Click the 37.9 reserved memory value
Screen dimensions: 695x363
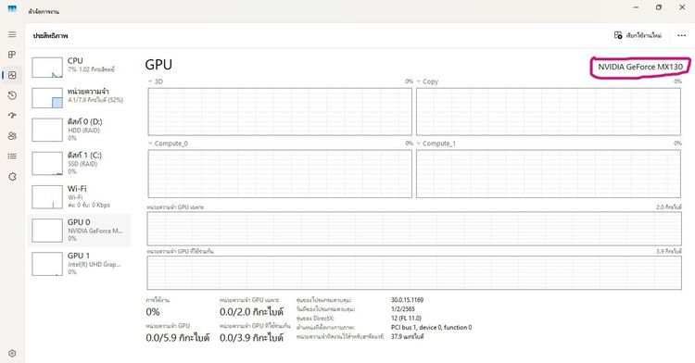408,337
